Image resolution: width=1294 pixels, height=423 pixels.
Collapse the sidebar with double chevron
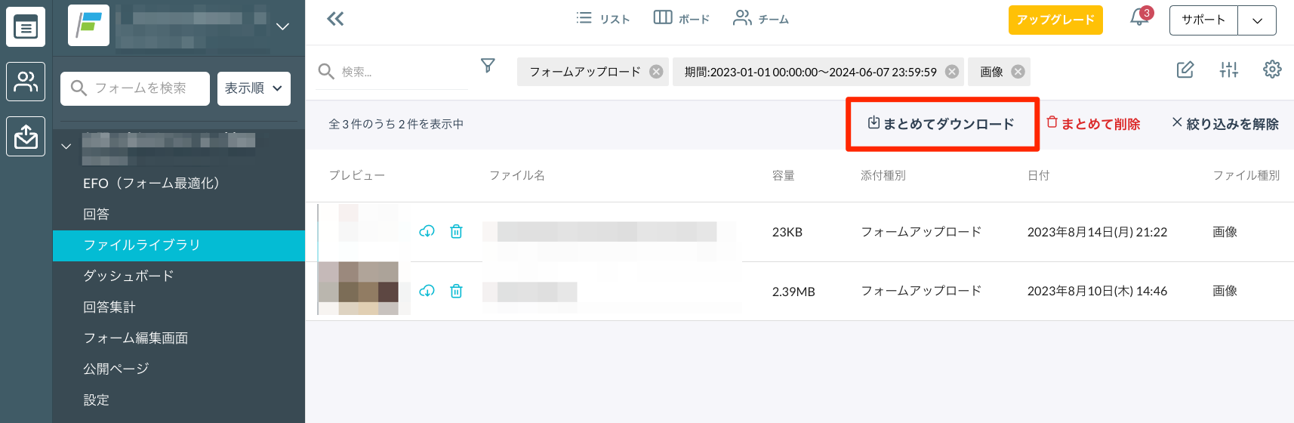[335, 19]
